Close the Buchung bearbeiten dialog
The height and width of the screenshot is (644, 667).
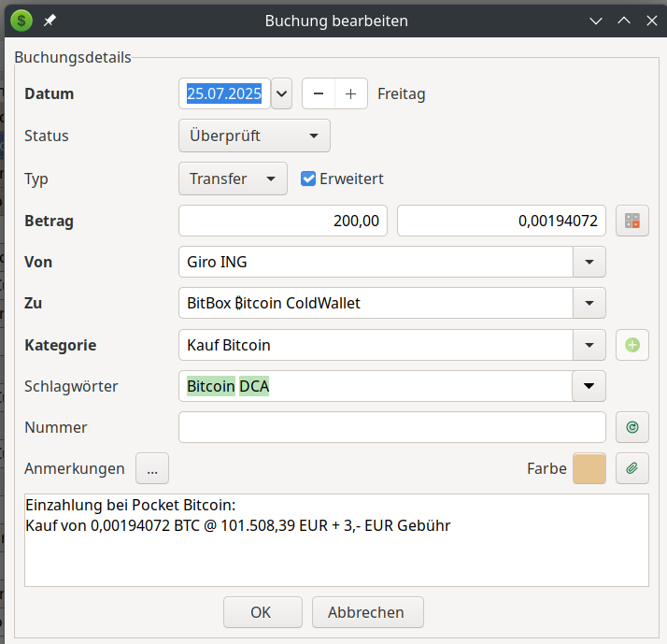pos(652,21)
